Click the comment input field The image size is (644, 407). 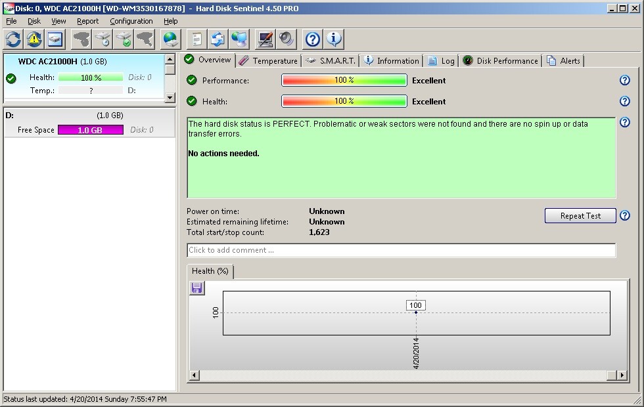tap(402, 250)
